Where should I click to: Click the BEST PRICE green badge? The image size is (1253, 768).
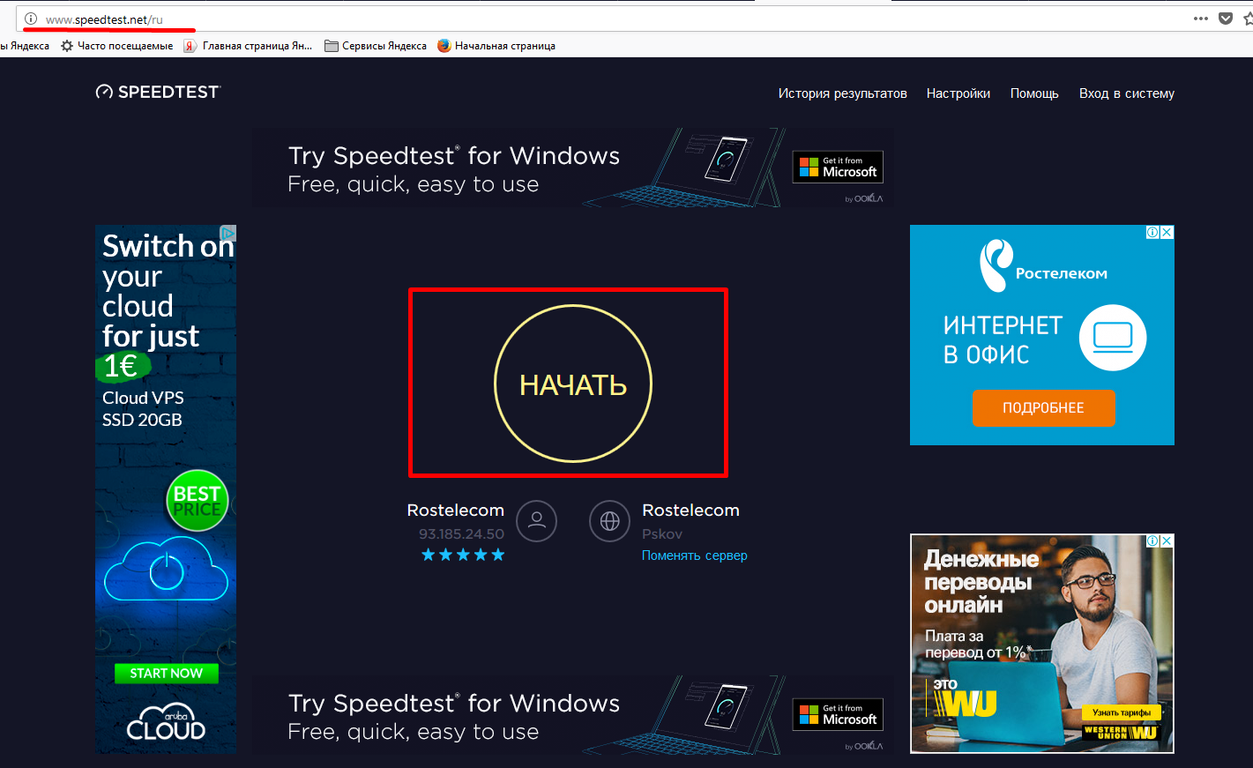(198, 501)
